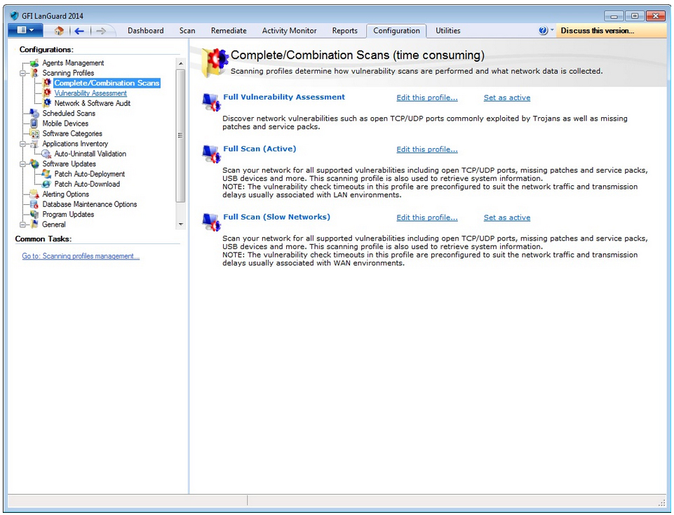This screenshot has height=515, width=674.
Task: Open the main application menu button
Action: click(25, 30)
